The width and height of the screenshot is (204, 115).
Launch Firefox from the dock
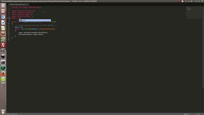click(3, 73)
